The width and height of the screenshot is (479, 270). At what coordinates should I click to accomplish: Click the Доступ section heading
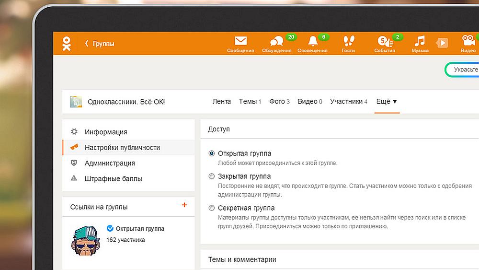click(x=219, y=129)
